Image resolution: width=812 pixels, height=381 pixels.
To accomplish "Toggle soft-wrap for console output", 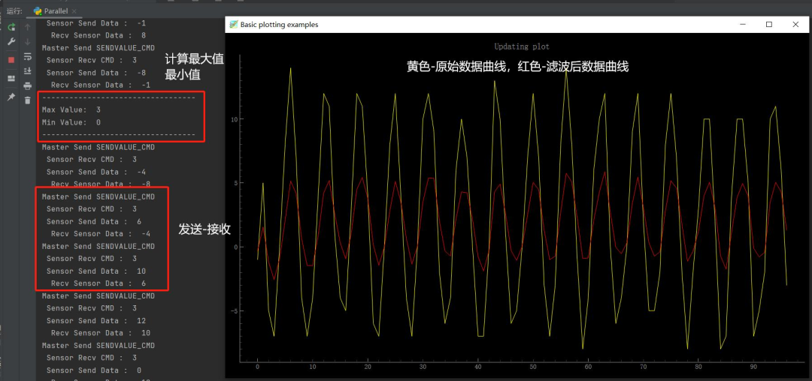I will pyautogui.click(x=28, y=56).
